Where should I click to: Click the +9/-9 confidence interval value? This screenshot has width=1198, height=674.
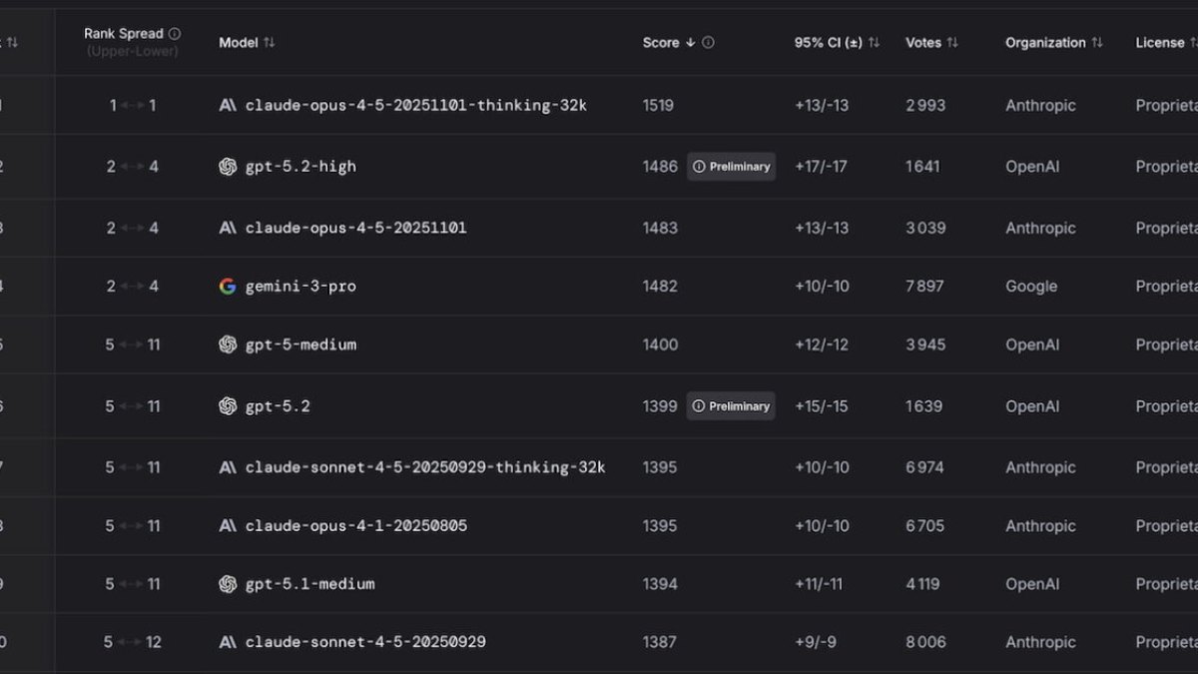(x=817, y=642)
